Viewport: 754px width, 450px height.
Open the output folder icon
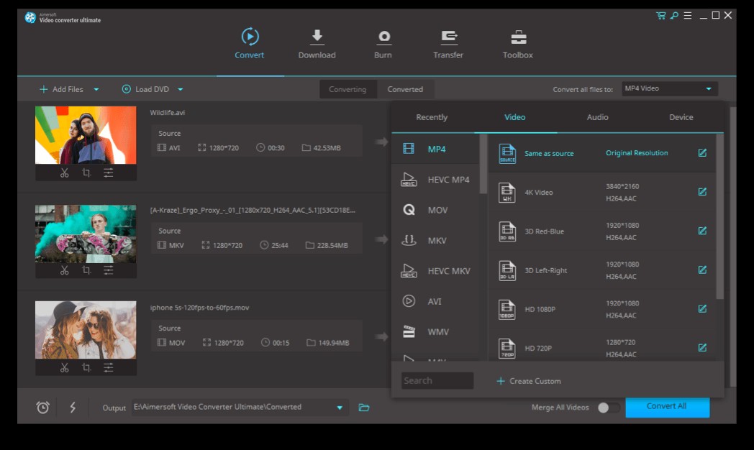tap(363, 406)
